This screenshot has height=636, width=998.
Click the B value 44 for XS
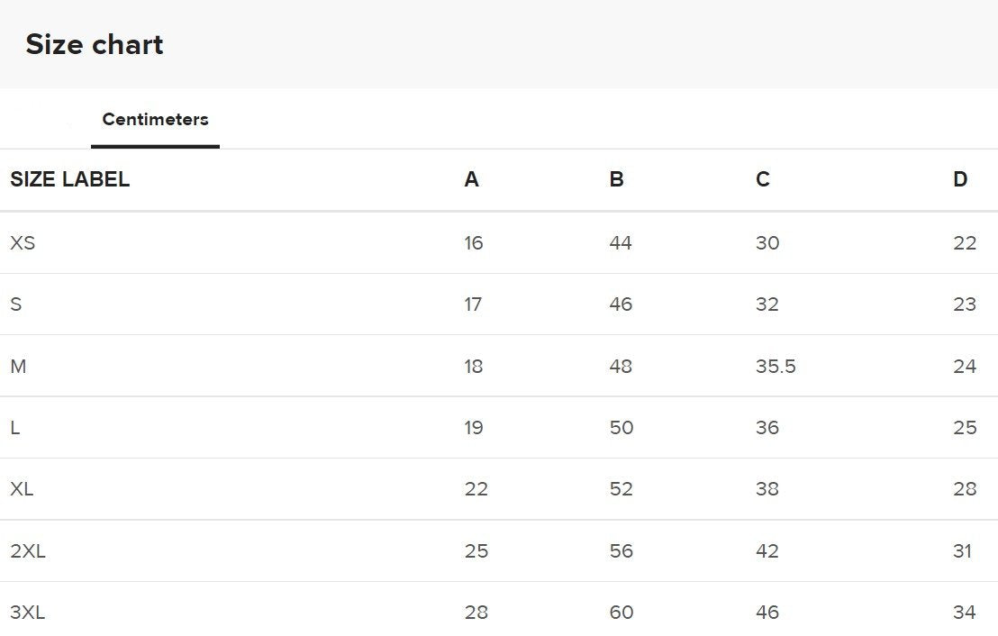tap(621, 243)
